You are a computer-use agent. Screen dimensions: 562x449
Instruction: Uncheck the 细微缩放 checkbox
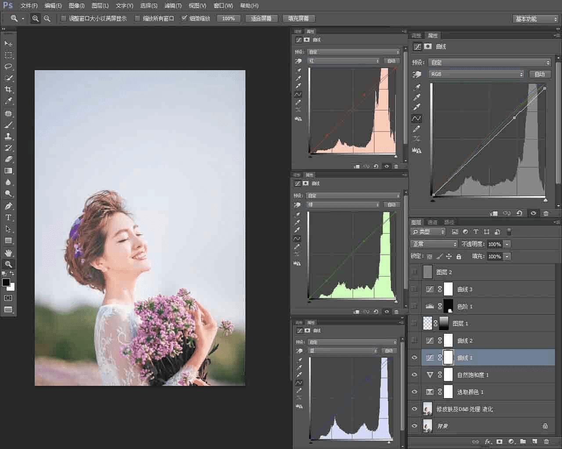184,18
